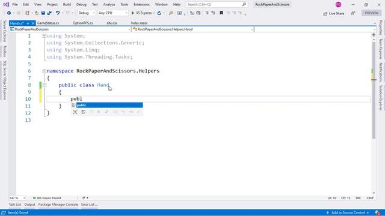Toggle the keywords filter in IntelliSense popup
This screenshot has width=385, height=216.
pos(84,112)
